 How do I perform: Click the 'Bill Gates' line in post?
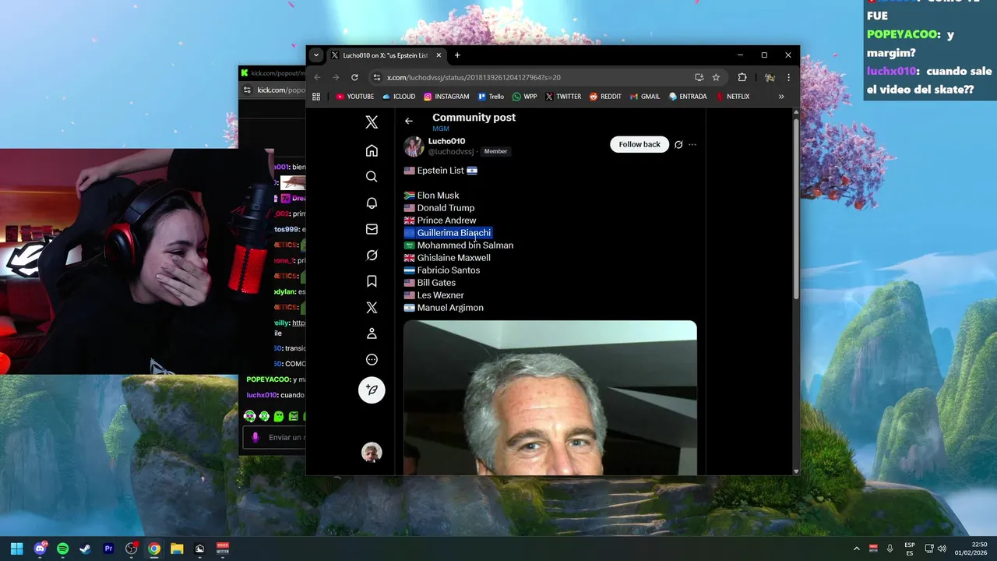pyautogui.click(x=436, y=283)
